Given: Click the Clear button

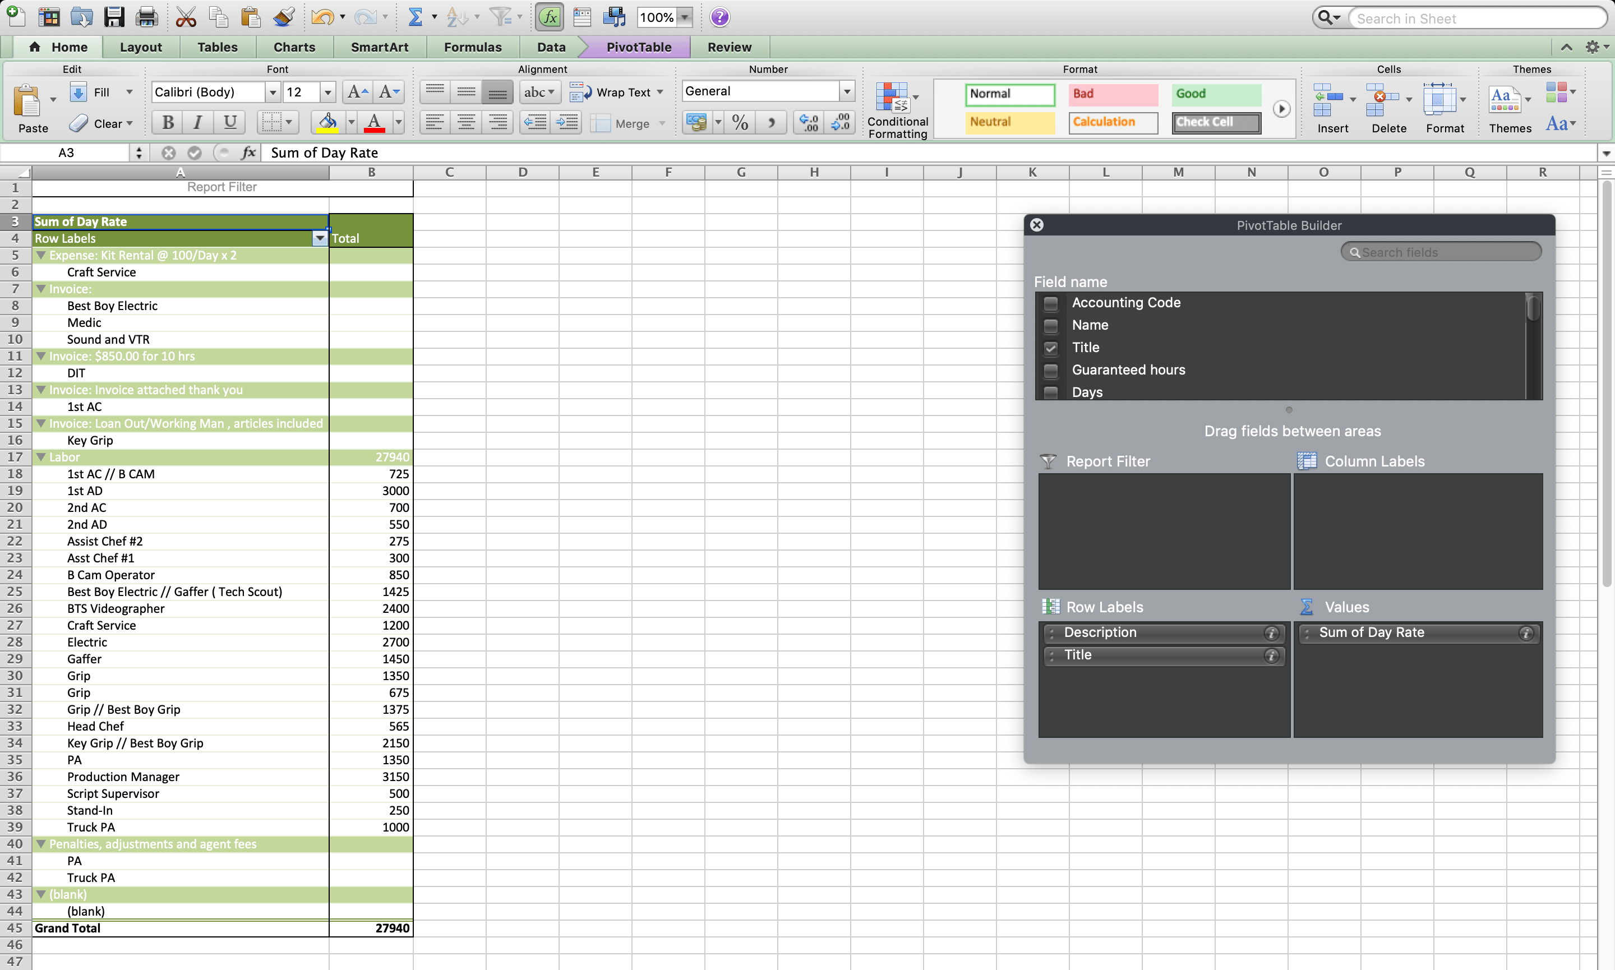Looking at the screenshot, I should point(101,123).
